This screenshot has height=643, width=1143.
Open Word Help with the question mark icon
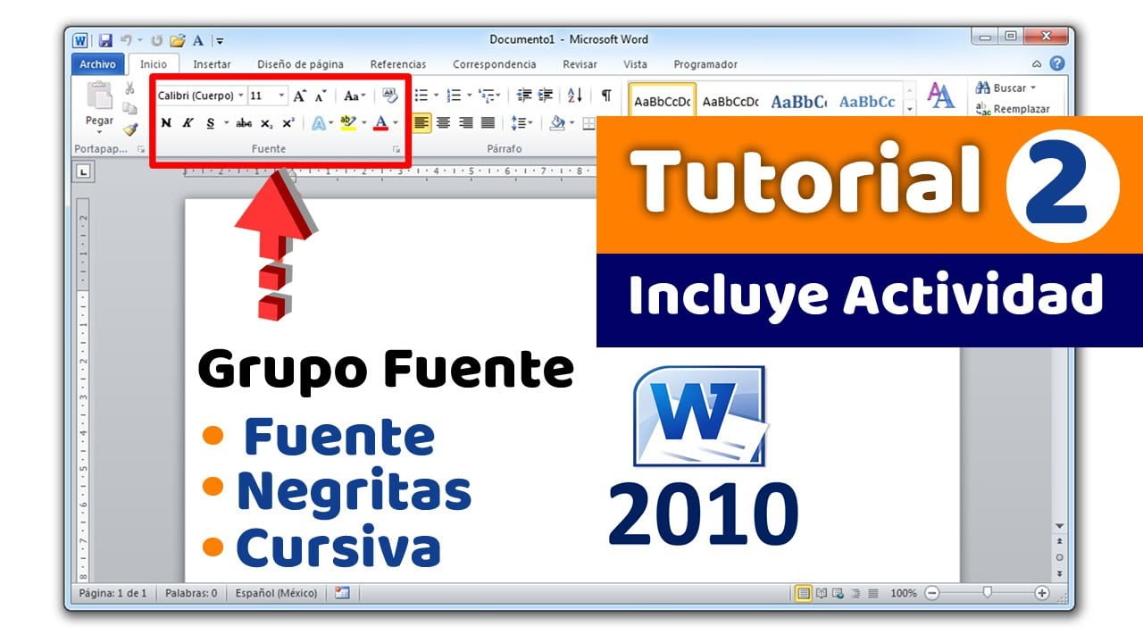[1057, 63]
